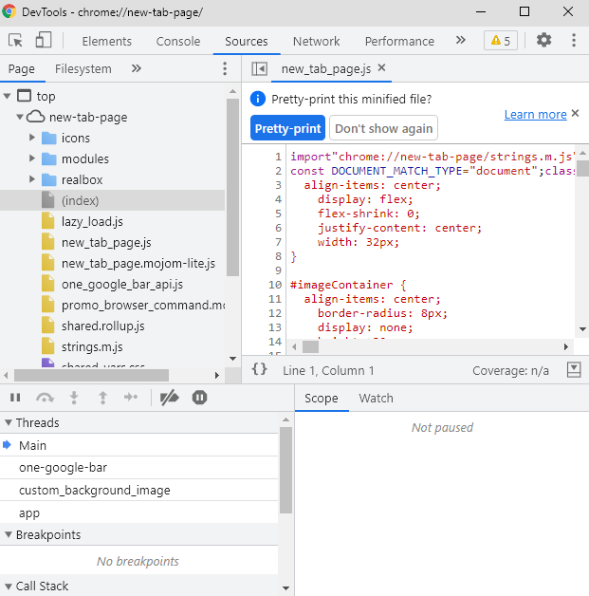Click the pause script execution button
Viewport: 589px width, 596px height.
click(x=15, y=398)
